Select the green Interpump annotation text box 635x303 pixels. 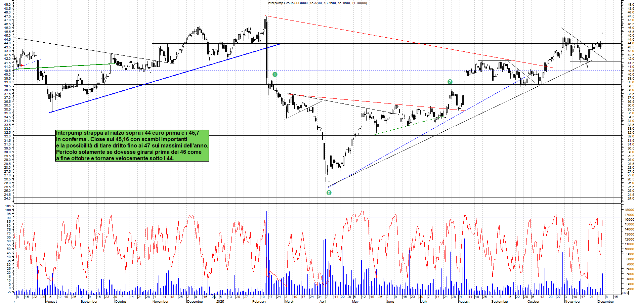pos(132,146)
